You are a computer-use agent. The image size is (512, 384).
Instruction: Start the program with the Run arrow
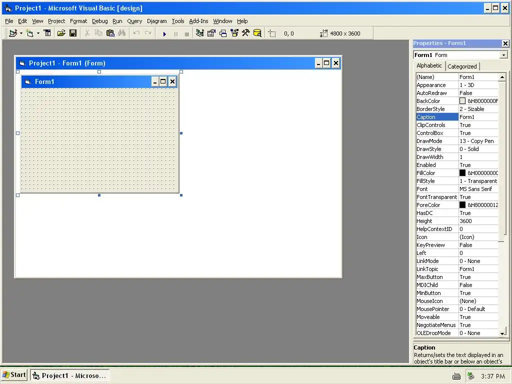[x=164, y=33]
